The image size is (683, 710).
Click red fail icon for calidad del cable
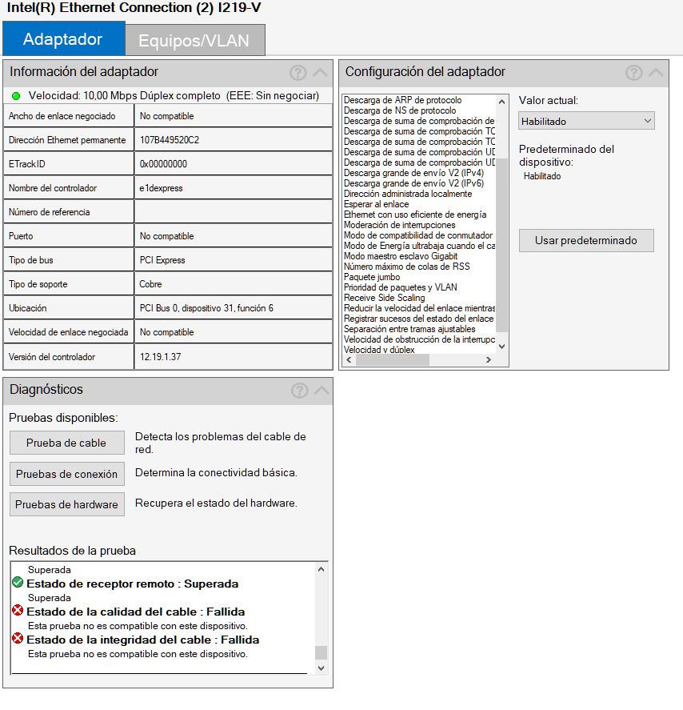(x=18, y=611)
